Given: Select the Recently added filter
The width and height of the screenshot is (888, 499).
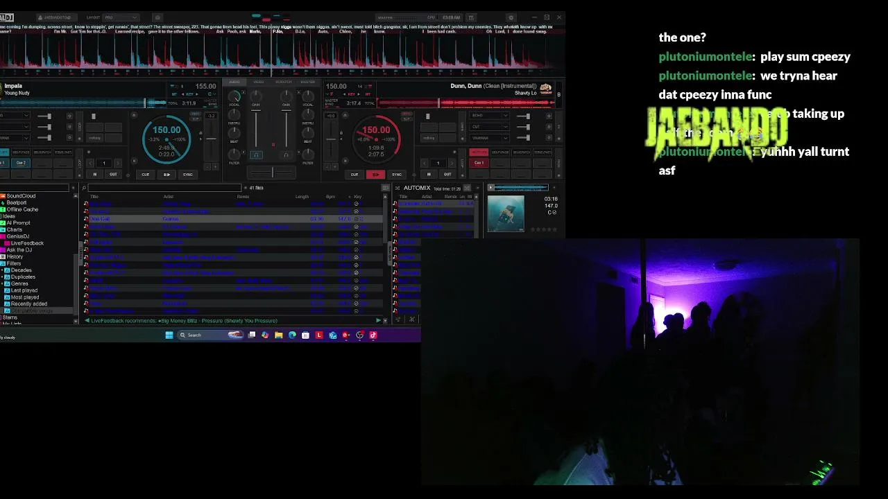Looking at the screenshot, I should click(29, 304).
